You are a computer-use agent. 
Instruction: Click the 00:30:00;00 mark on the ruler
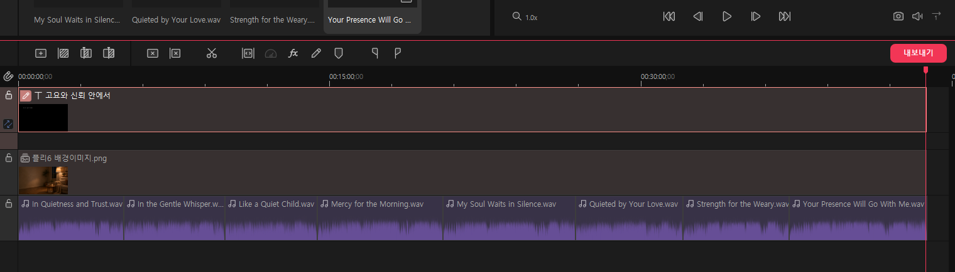[x=658, y=76]
